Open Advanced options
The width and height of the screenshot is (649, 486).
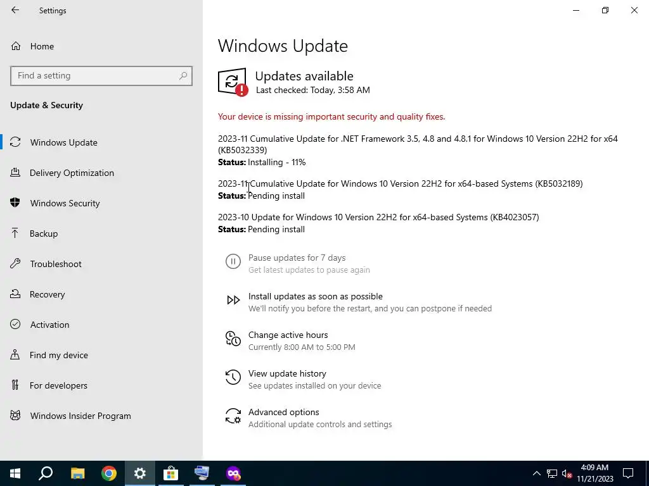283,412
